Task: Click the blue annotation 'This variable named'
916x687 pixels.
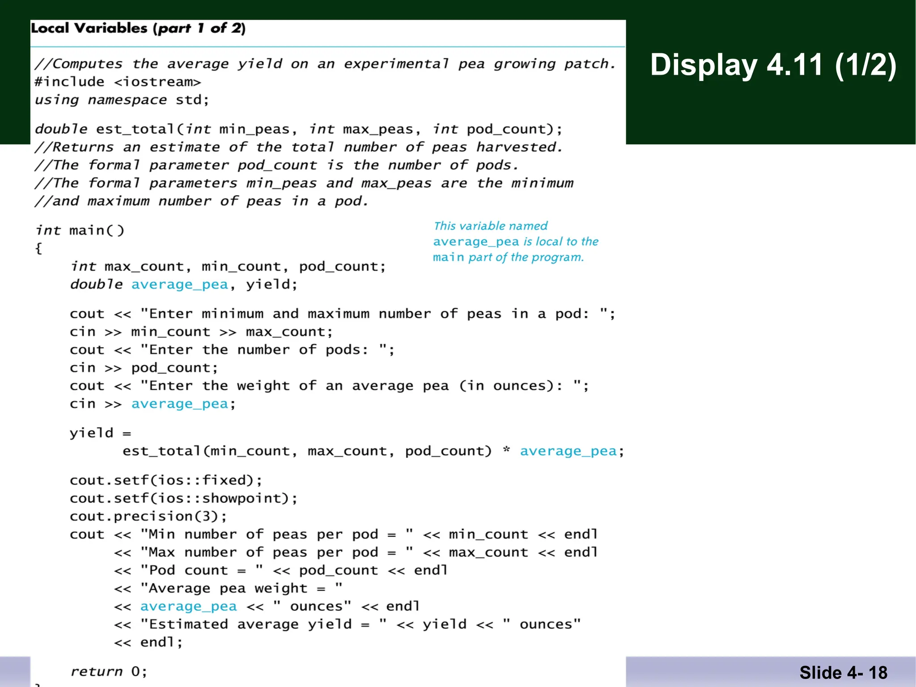Action: point(491,226)
